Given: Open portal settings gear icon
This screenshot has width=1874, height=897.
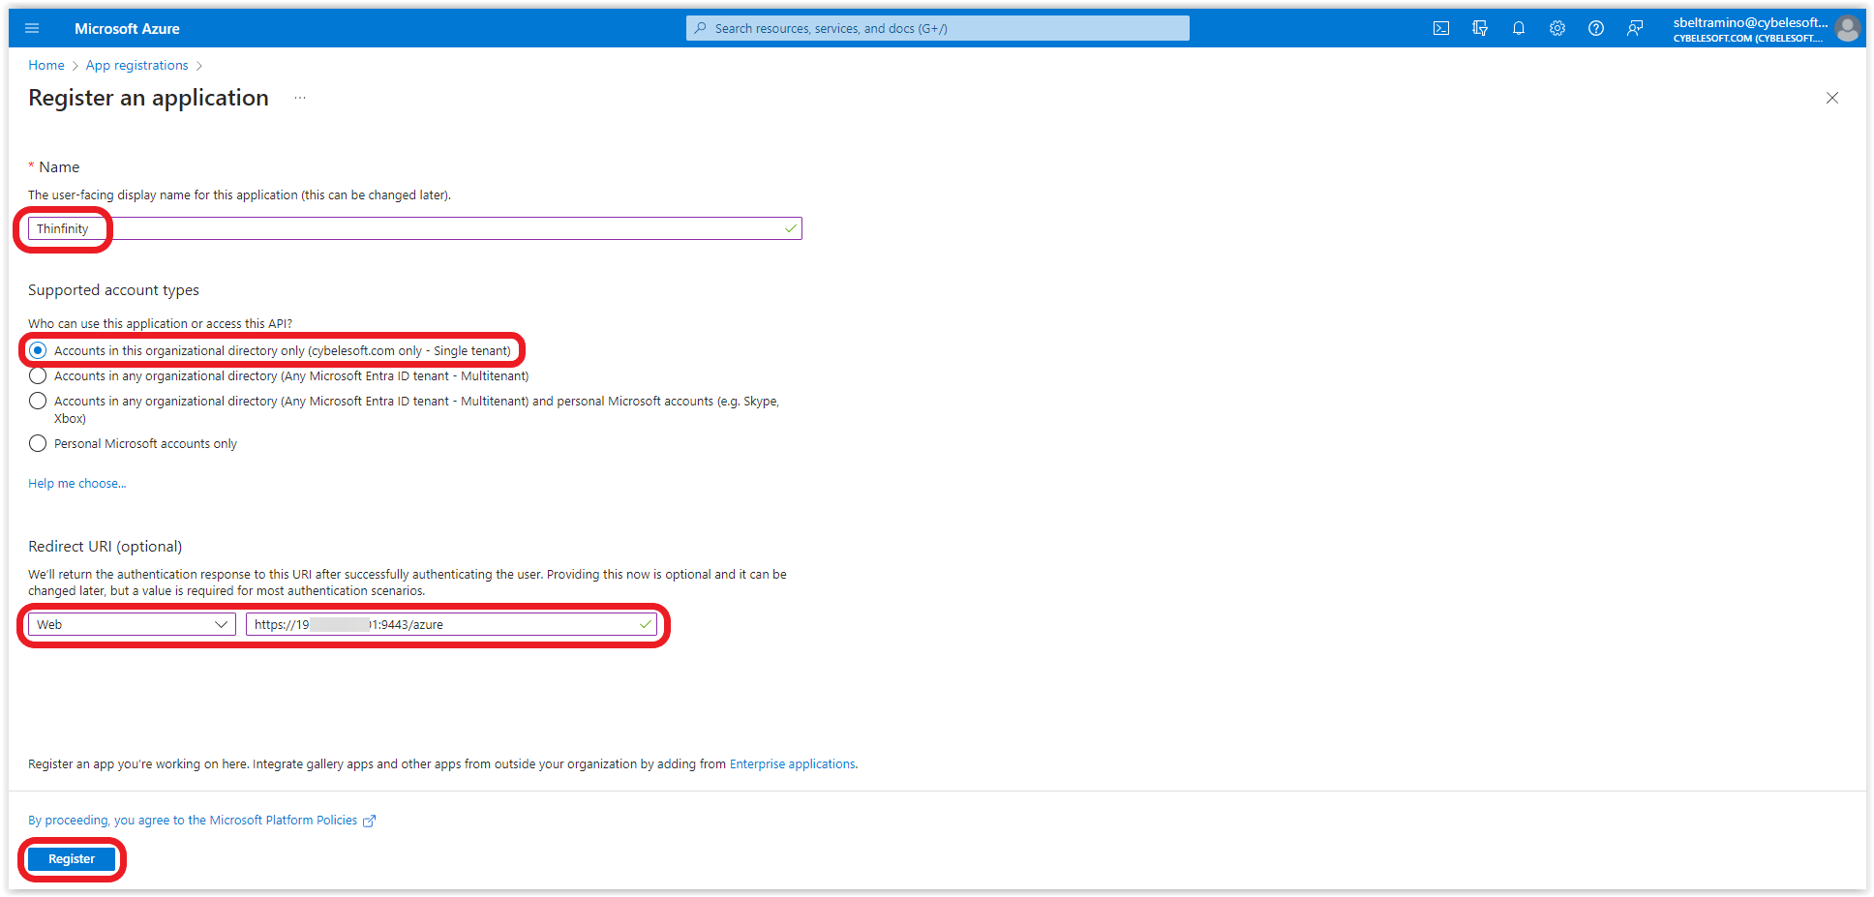Looking at the screenshot, I should 1557,28.
